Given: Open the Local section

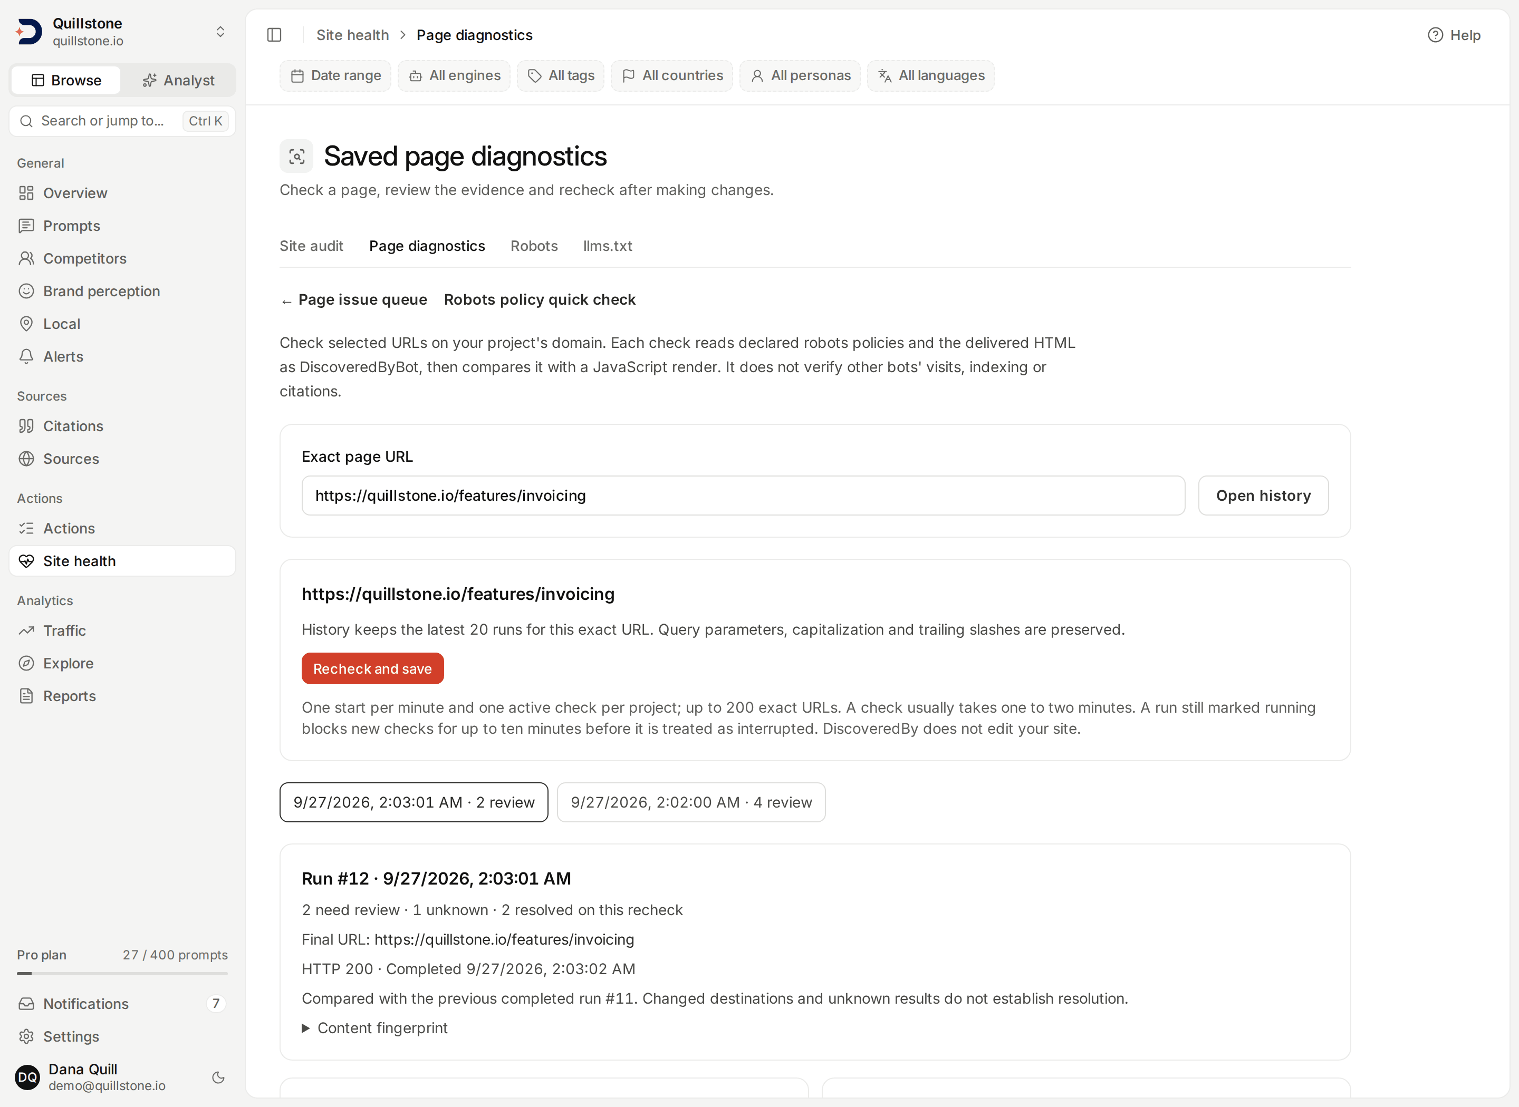Looking at the screenshot, I should click(122, 324).
